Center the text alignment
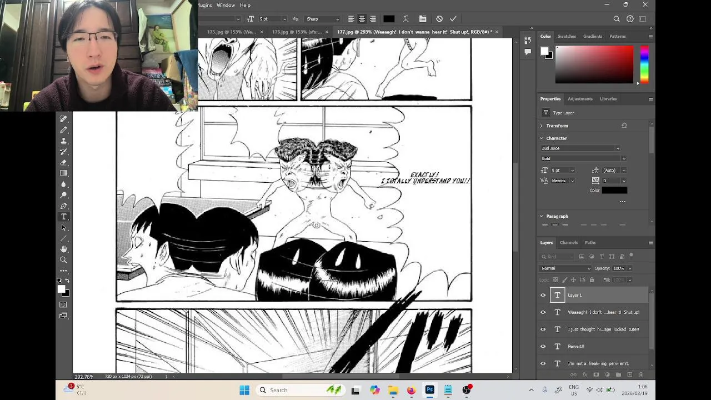 pyautogui.click(x=362, y=19)
